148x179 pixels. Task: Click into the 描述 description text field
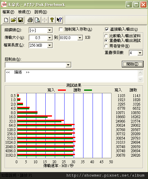click(x=71, y=76)
